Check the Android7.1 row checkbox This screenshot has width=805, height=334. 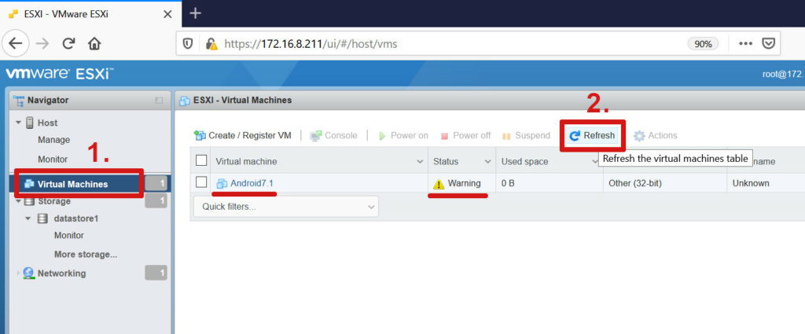tap(201, 182)
